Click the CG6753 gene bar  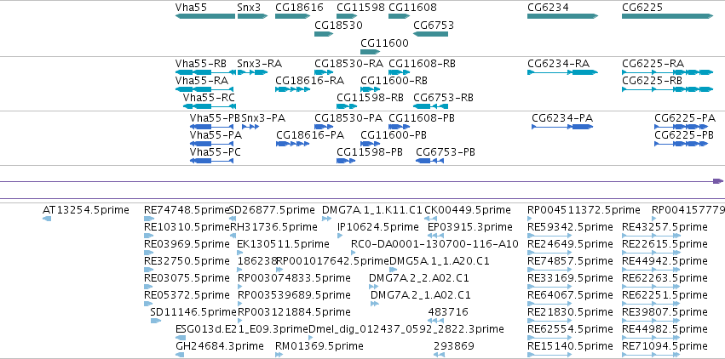[430, 34]
